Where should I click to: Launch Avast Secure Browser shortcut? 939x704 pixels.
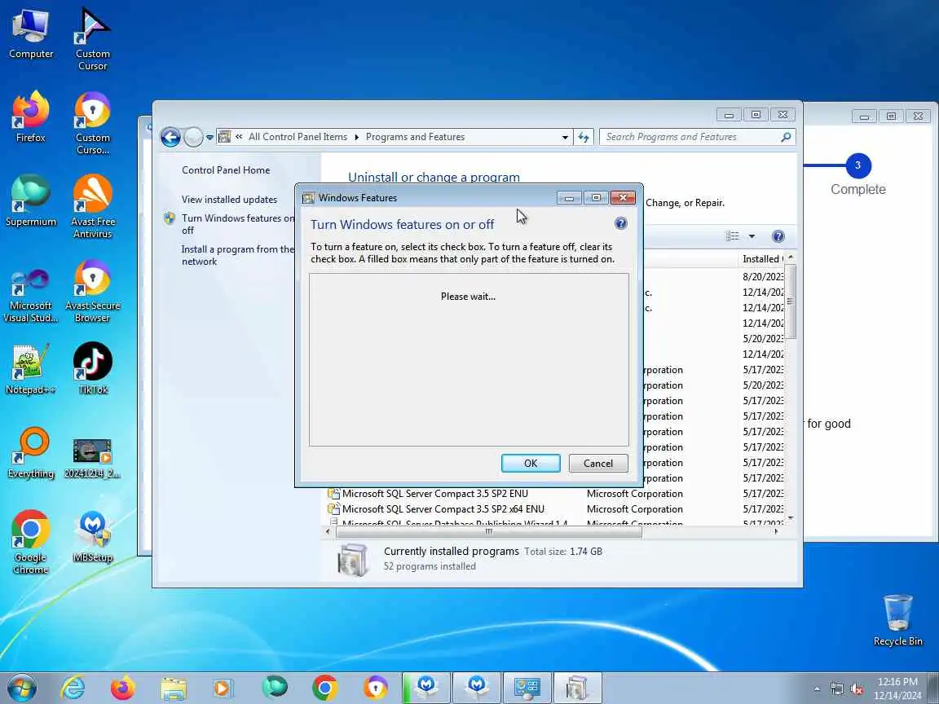coord(92,290)
